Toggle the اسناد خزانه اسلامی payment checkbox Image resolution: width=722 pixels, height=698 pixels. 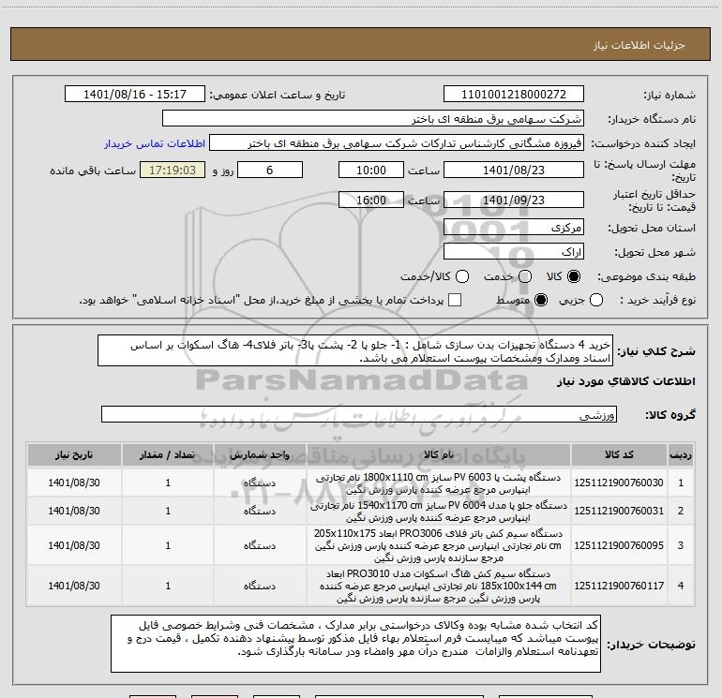click(455, 300)
